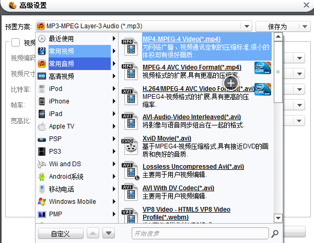314x243 pixels.
Task: Select the iPad category
Action: point(77,114)
